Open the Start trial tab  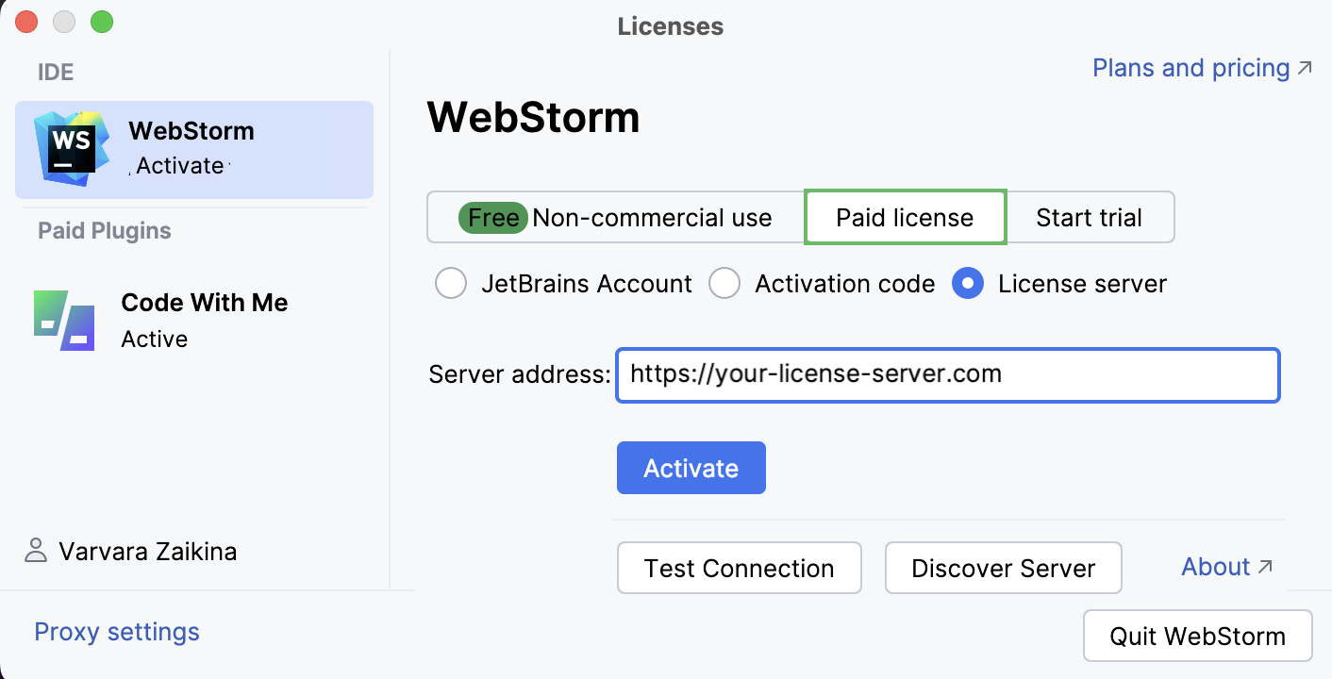click(1090, 217)
